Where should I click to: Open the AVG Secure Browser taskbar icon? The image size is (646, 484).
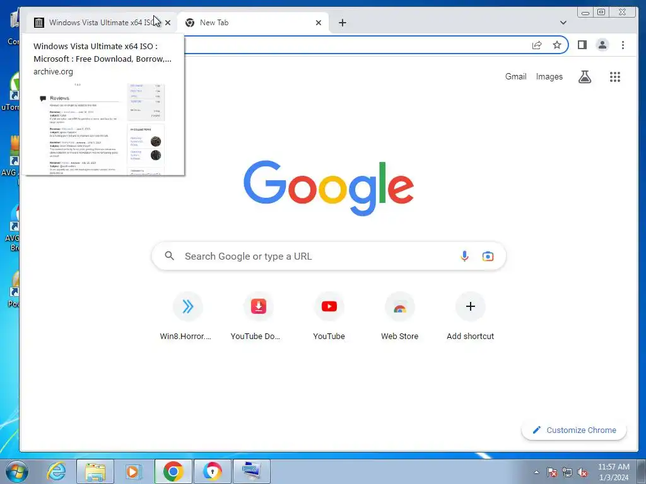212,471
